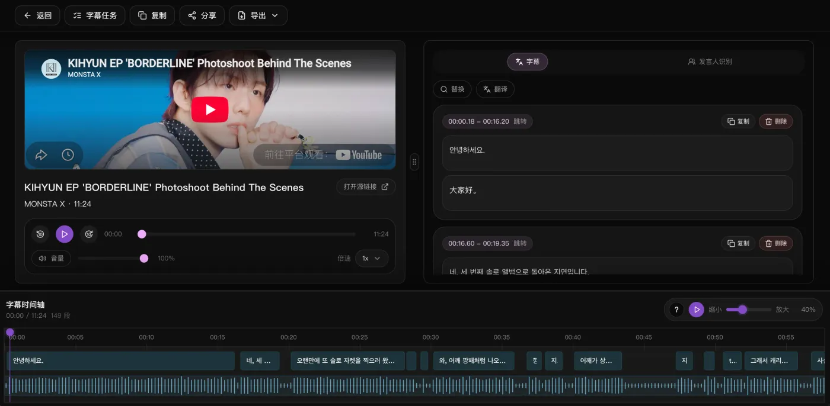Select the 어깨가 상... timeline clip
830x406 pixels.
tap(598, 361)
